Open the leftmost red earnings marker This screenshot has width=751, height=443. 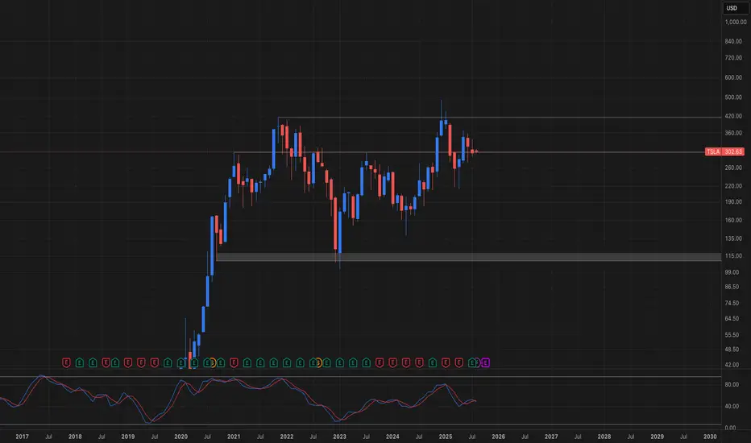point(67,362)
